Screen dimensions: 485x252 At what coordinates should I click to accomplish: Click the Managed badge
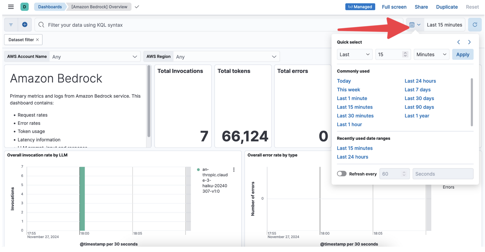360,7
